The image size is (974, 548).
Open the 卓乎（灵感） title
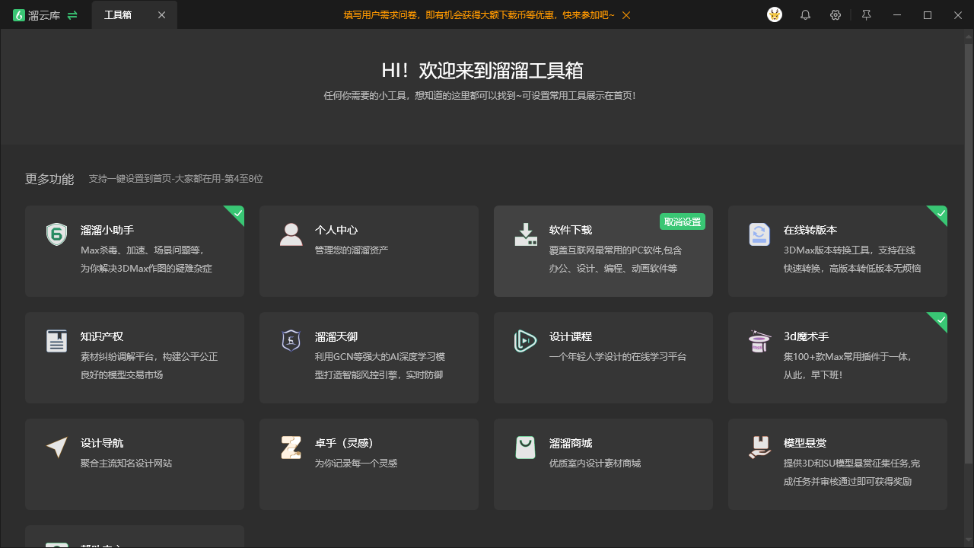click(344, 443)
